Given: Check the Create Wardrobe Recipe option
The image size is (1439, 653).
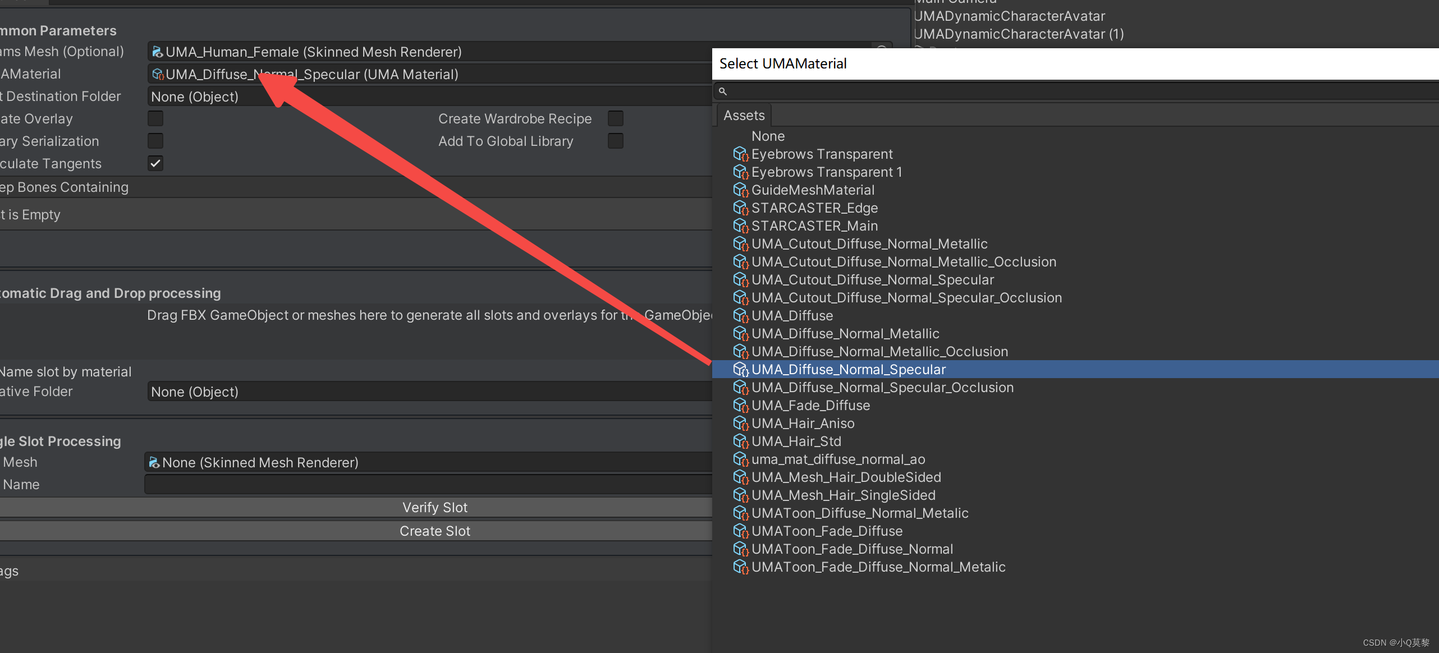Looking at the screenshot, I should [615, 118].
